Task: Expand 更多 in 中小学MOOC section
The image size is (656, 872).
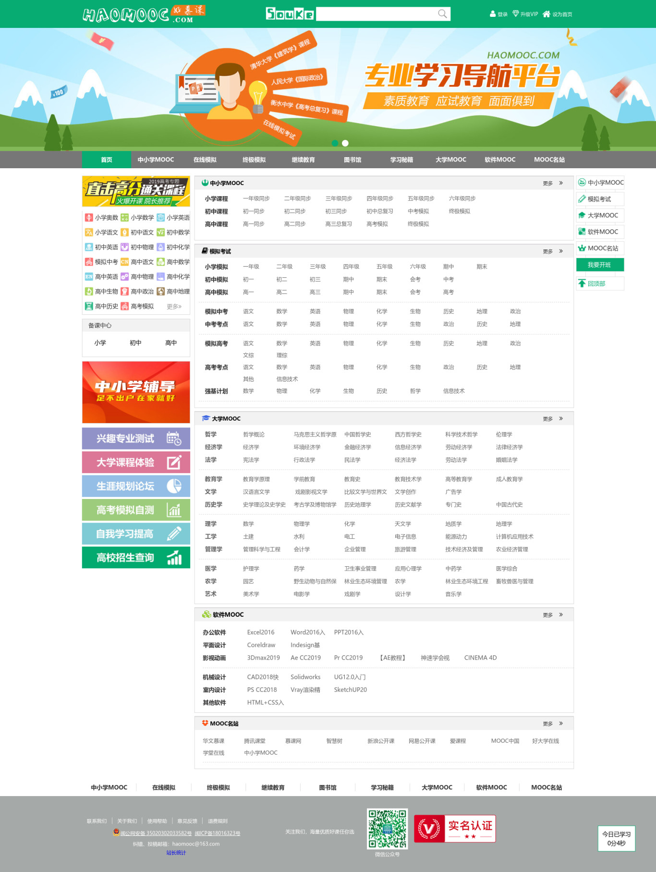Action: 553,183
